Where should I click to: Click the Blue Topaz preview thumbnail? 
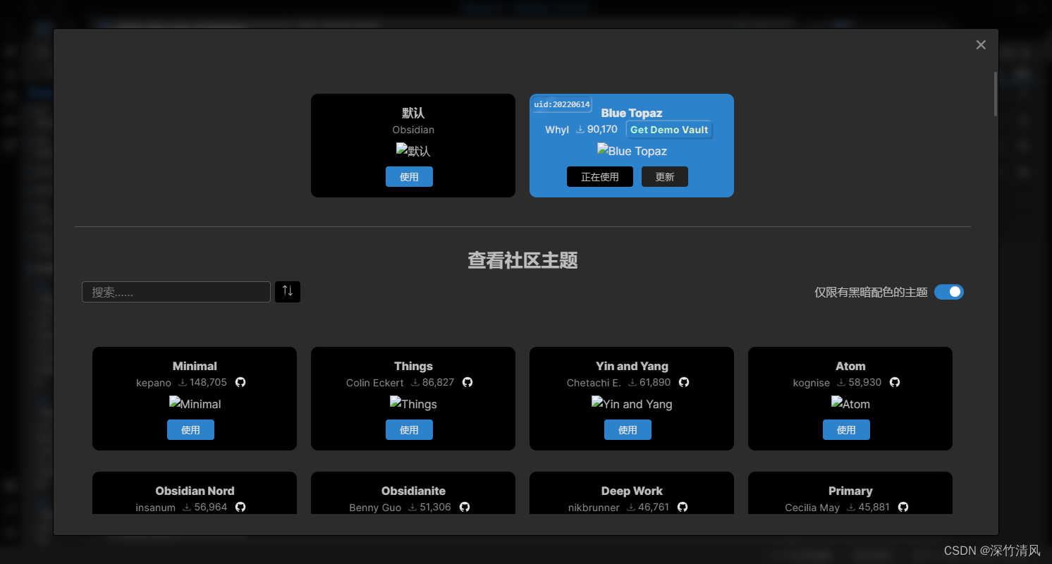pyautogui.click(x=631, y=150)
